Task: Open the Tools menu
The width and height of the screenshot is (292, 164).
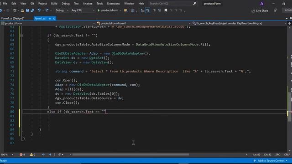Action: (99, 4)
